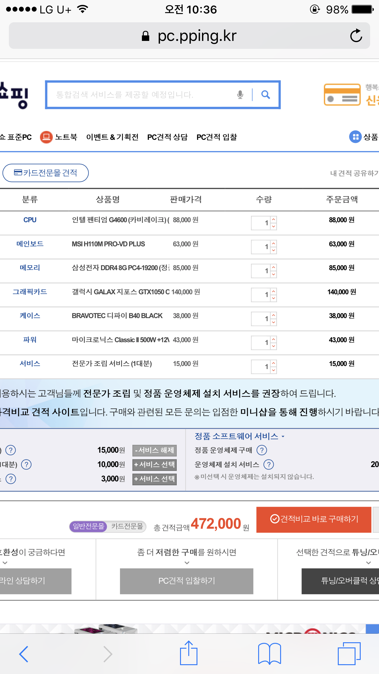The height and width of the screenshot is (674, 379).
Task: Increase quantity for the 메모리 row
Action: click(273, 267)
